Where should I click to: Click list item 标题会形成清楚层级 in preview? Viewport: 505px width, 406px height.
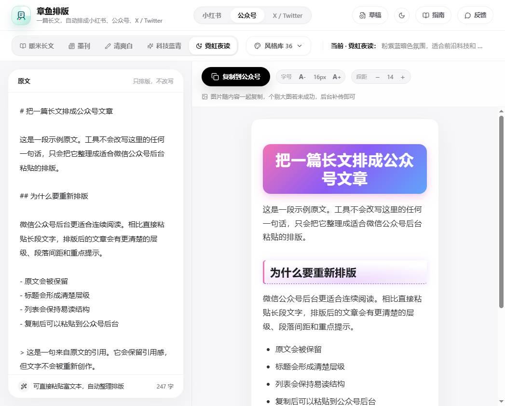[310, 367]
